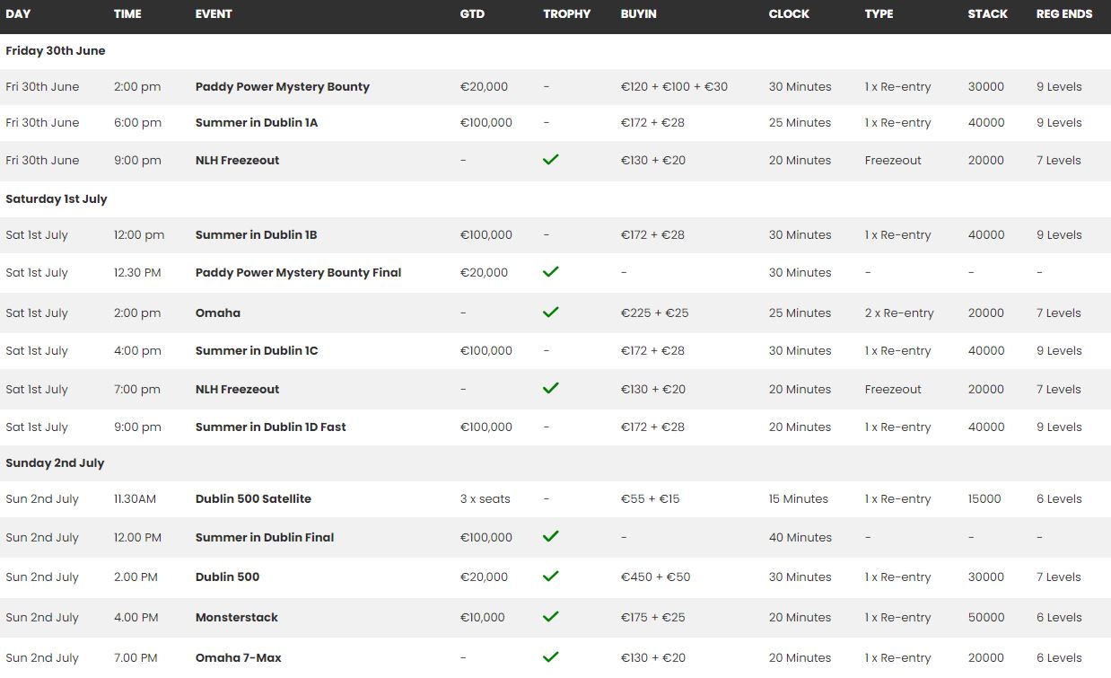Click the GTD column header

(472, 14)
